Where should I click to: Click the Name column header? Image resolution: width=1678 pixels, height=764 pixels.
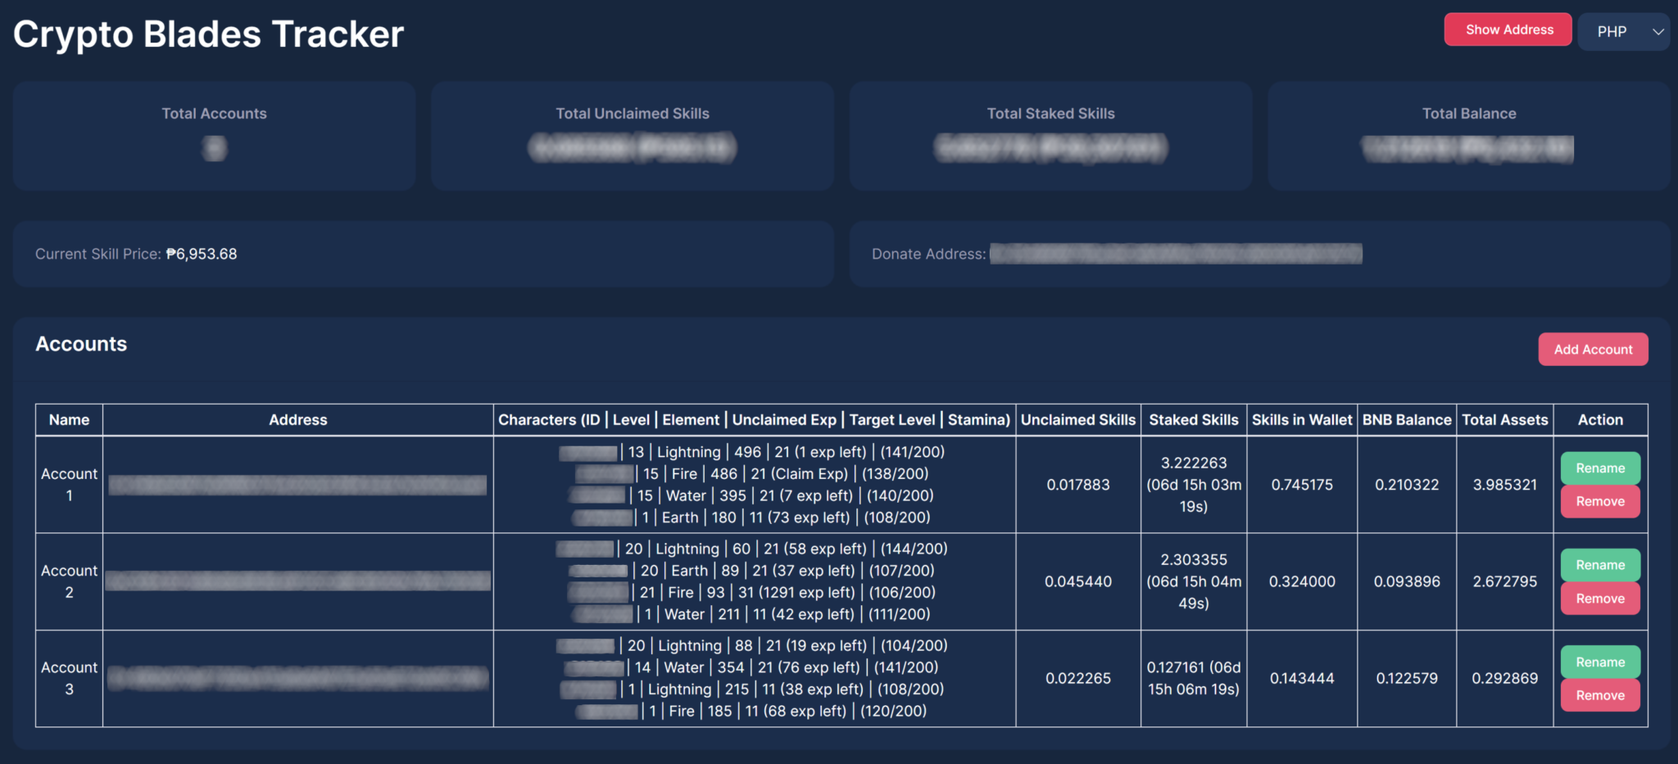(x=69, y=420)
